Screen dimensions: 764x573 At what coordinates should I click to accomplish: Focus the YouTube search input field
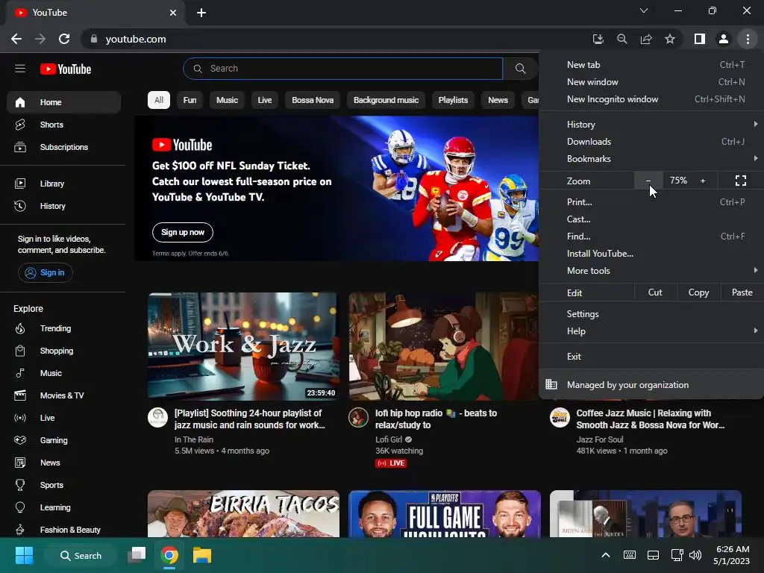[343, 69]
